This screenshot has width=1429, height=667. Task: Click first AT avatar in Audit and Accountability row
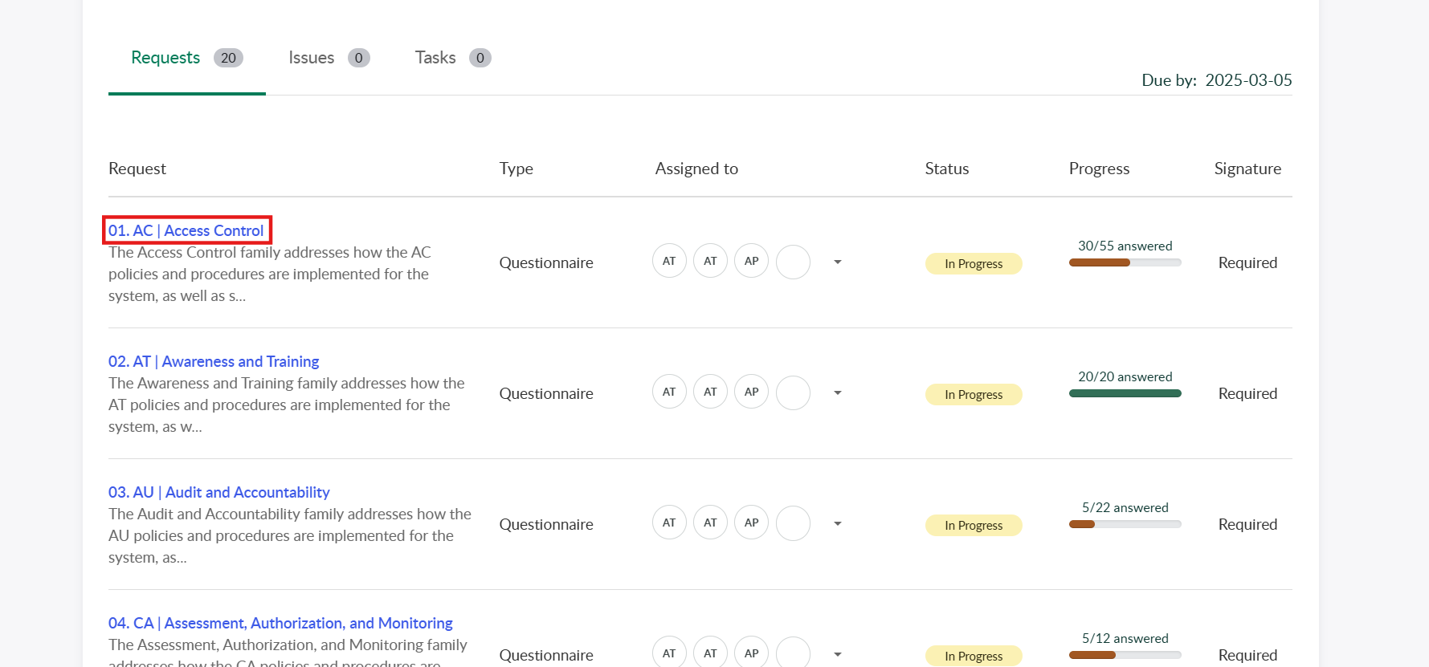coord(669,523)
